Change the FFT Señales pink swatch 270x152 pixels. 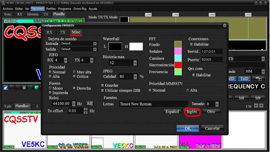coord(178,51)
